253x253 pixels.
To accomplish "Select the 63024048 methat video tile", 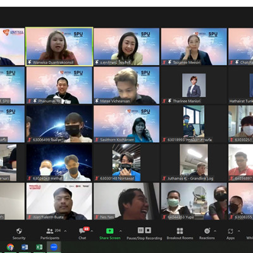I will 59,163.
